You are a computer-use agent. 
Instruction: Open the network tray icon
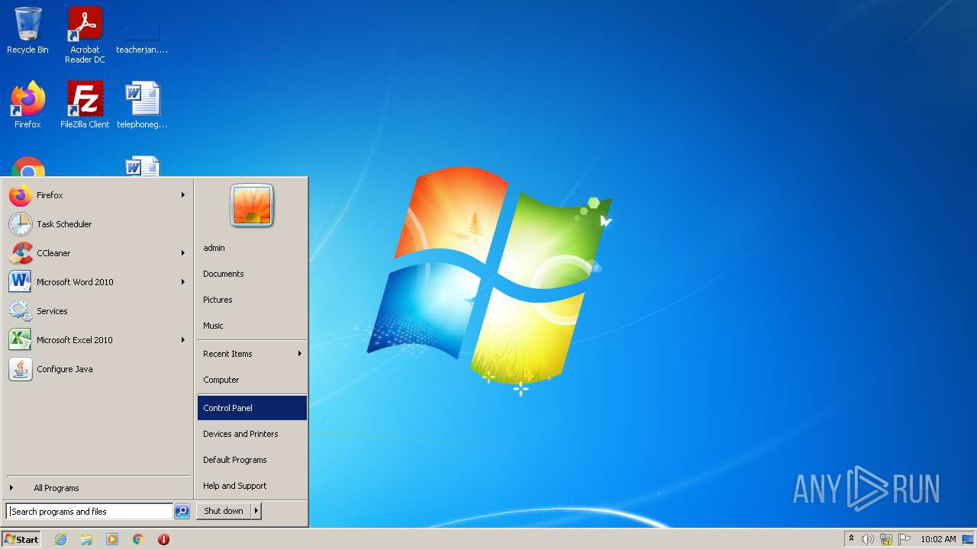click(x=886, y=539)
